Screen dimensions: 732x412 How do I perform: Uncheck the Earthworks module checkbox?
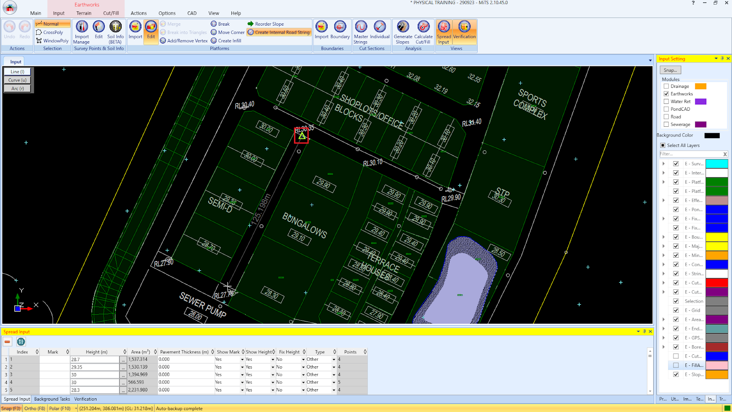tap(666, 94)
